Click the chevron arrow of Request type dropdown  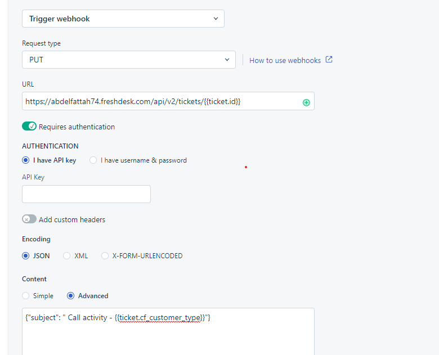pyautogui.click(x=227, y=60)
